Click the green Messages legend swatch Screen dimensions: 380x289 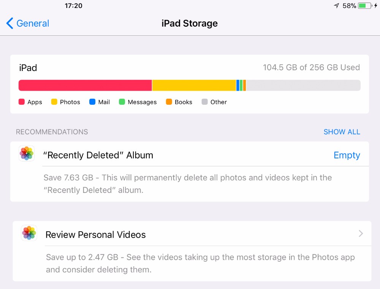(x=122, y=102)
